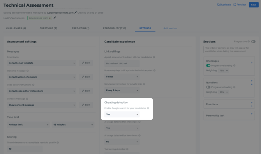Save the assessment
The image size is (261, 154).
click(254, 5)
